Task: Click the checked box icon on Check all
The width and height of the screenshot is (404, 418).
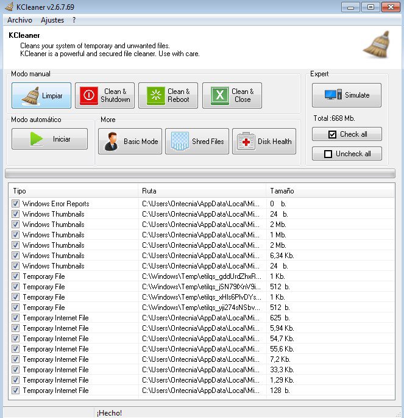Action: [x=332, y=134]
